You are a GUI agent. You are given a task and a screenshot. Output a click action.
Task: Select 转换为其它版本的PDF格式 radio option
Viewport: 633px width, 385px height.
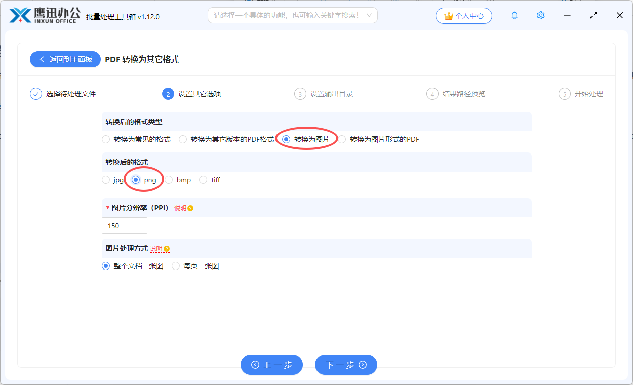tap(183, 139)
